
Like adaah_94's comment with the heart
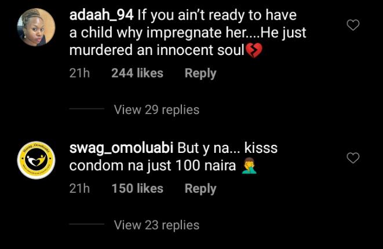[x=353, y=25]
